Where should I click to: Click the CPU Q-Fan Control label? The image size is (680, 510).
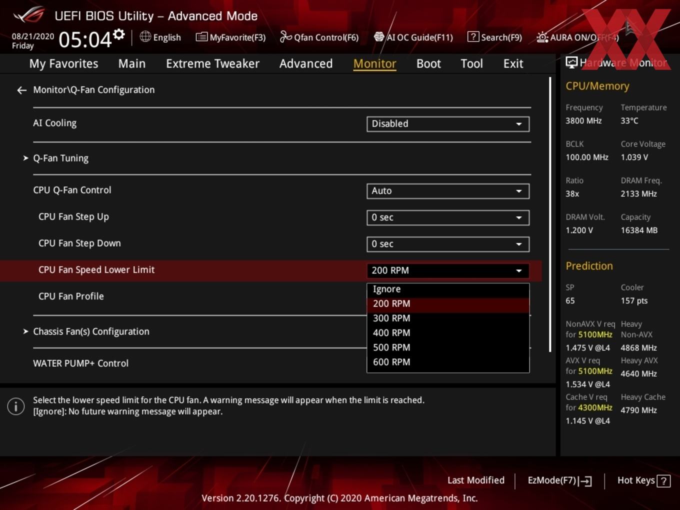pos(72,190)
